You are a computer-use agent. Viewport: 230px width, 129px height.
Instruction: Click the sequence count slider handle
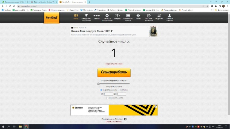tap(98, 83)
